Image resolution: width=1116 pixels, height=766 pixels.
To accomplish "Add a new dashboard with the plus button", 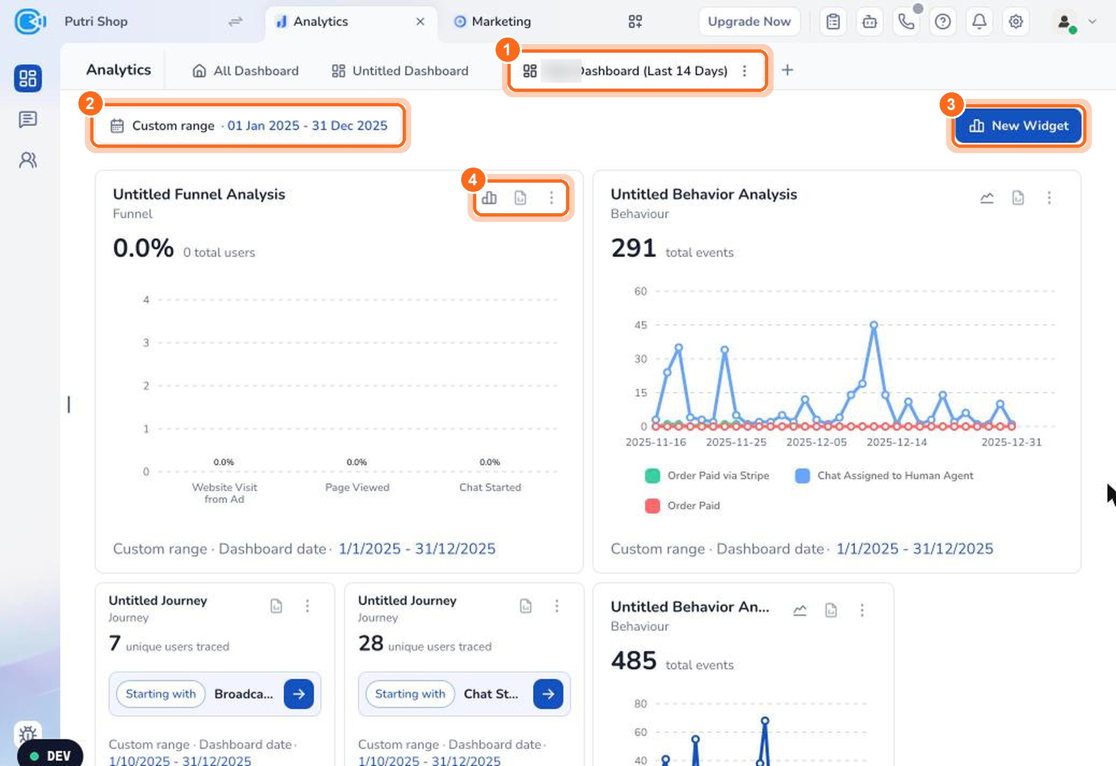I will pos(788,70).
